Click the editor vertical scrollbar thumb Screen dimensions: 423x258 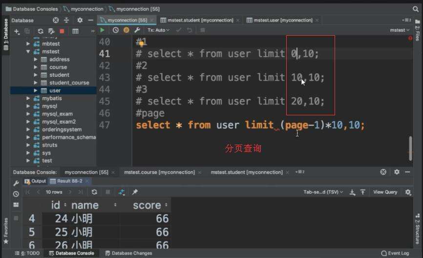pyautogui.click(x=410, y=148)
